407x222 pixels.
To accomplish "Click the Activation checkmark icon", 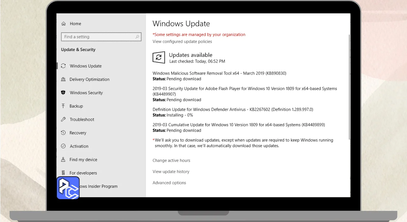I will (x=63, y=146).
